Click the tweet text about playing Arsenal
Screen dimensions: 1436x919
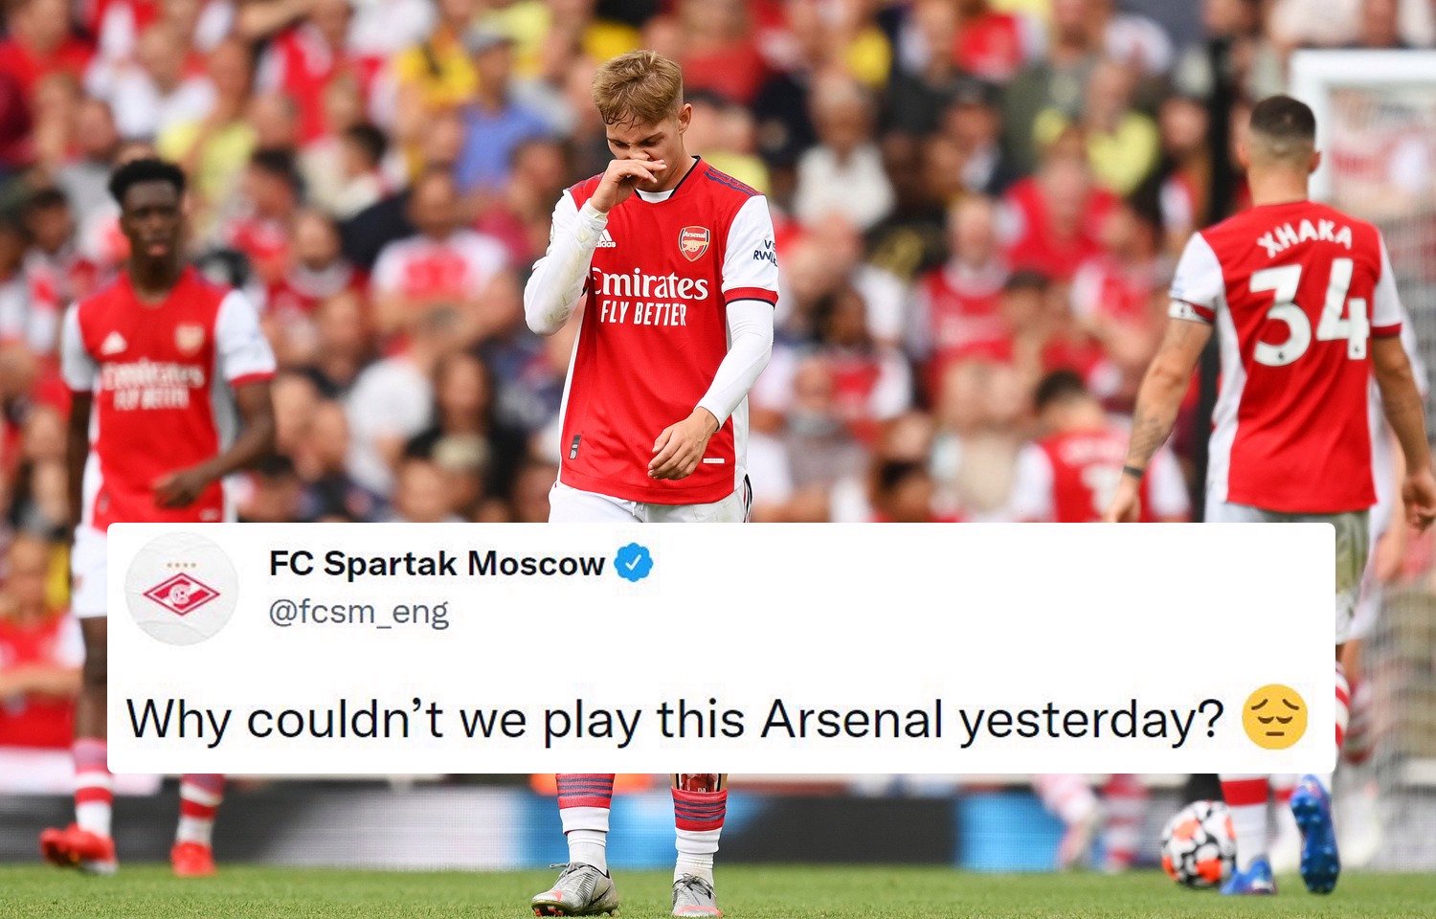tap(675, 721)
